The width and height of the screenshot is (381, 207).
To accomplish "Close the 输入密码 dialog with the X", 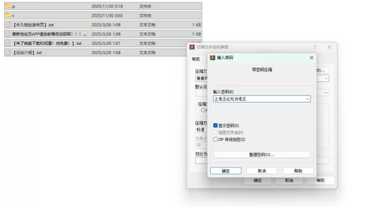I will pos(311,58).
